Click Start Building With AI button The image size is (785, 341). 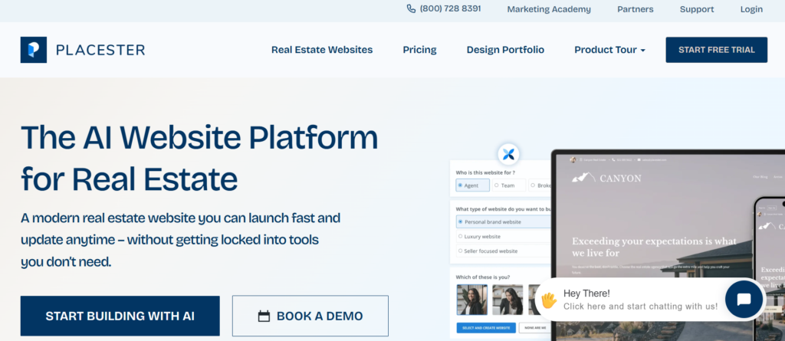point(120,316)
